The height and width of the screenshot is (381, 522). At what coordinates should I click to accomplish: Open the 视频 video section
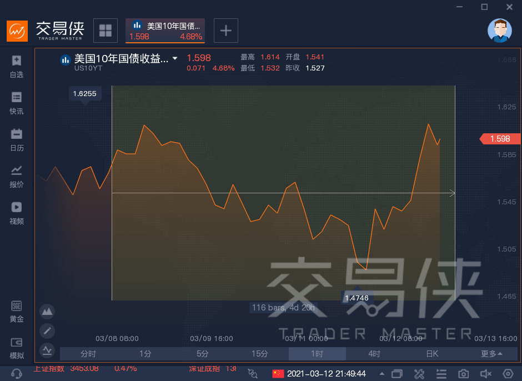coord(17,213)
